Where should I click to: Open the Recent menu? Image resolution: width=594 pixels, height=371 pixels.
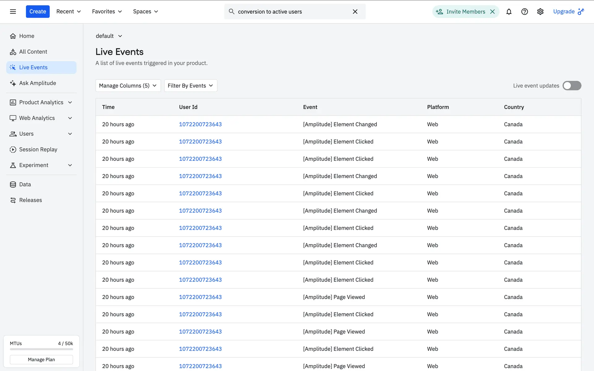68,11
